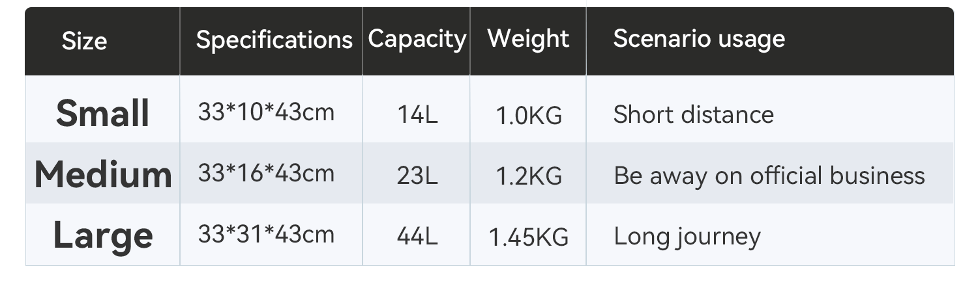The width and height of the screenshot is (978, 288).
Task: Click the Capacity column header
Action: pyautogui.click(x=417, y=39)
